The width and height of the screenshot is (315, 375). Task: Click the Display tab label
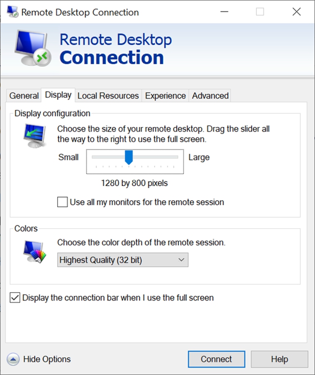coord(58,95)
